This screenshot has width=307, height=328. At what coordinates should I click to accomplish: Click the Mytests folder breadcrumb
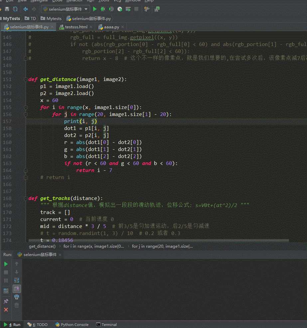click(x=51, y=18)
